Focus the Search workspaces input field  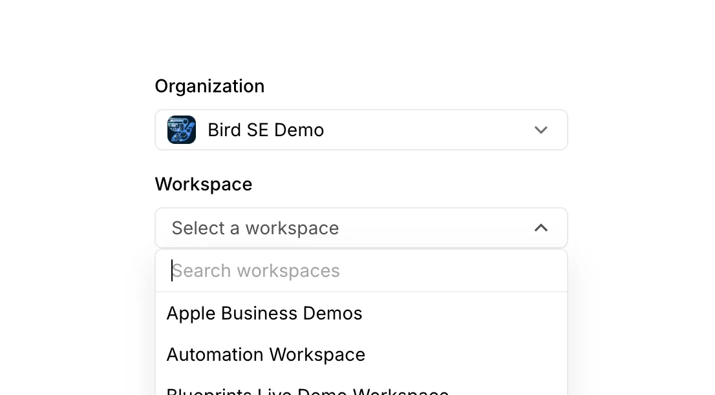pos(361,271)
